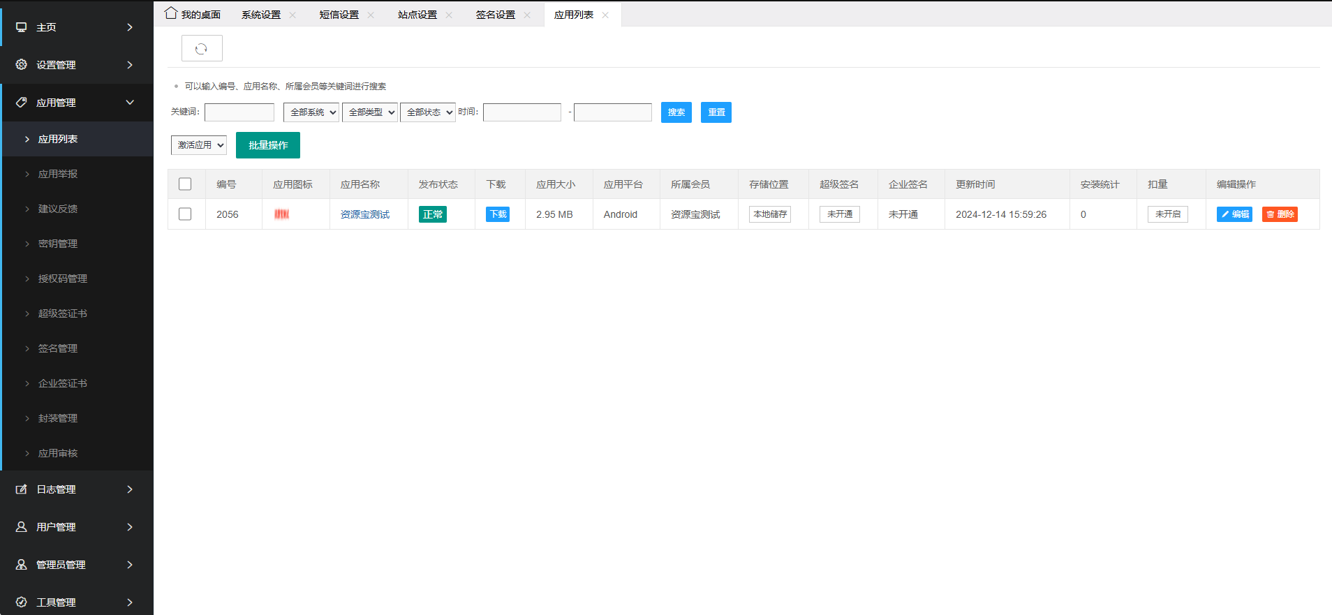Close the 应用列表 tab
The width and height of the screenshot is (1332, 615).
pyautogui.click(x=605, y=15)
